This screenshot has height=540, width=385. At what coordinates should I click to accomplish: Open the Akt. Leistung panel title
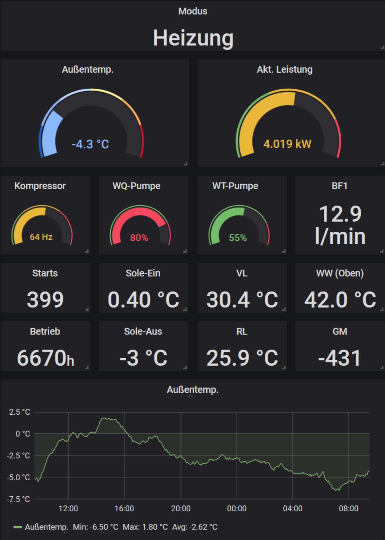285,69
